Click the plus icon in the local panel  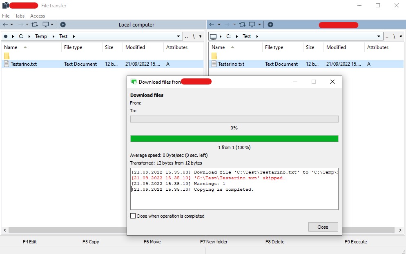click(x=63, y=25)
